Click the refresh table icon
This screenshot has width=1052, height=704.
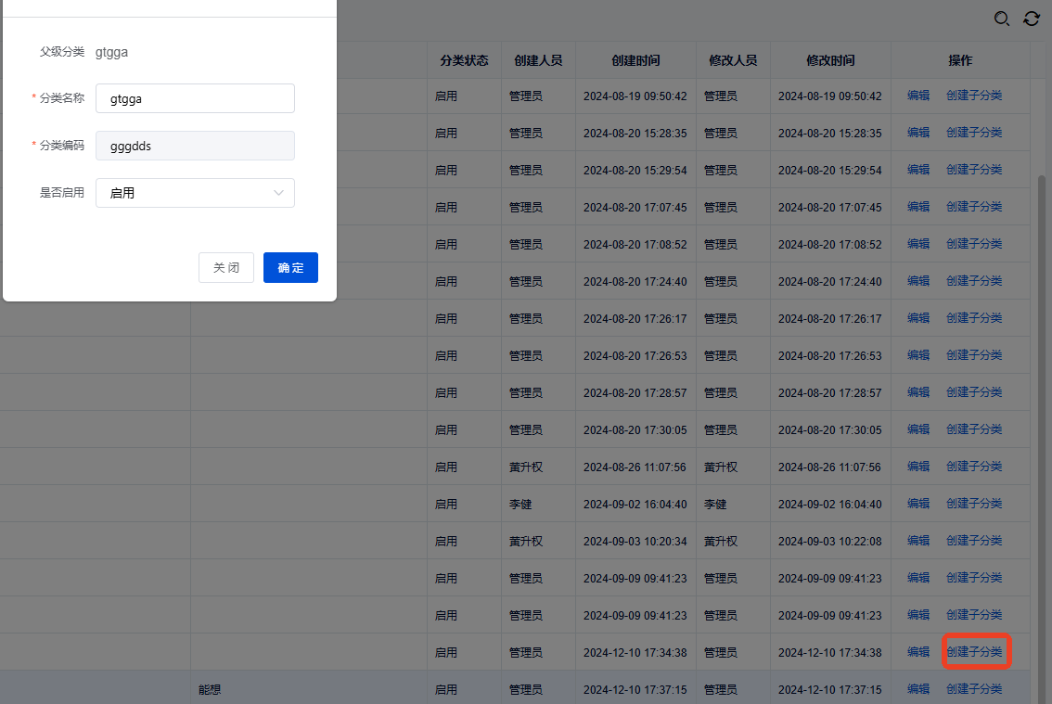[1032, 19]
